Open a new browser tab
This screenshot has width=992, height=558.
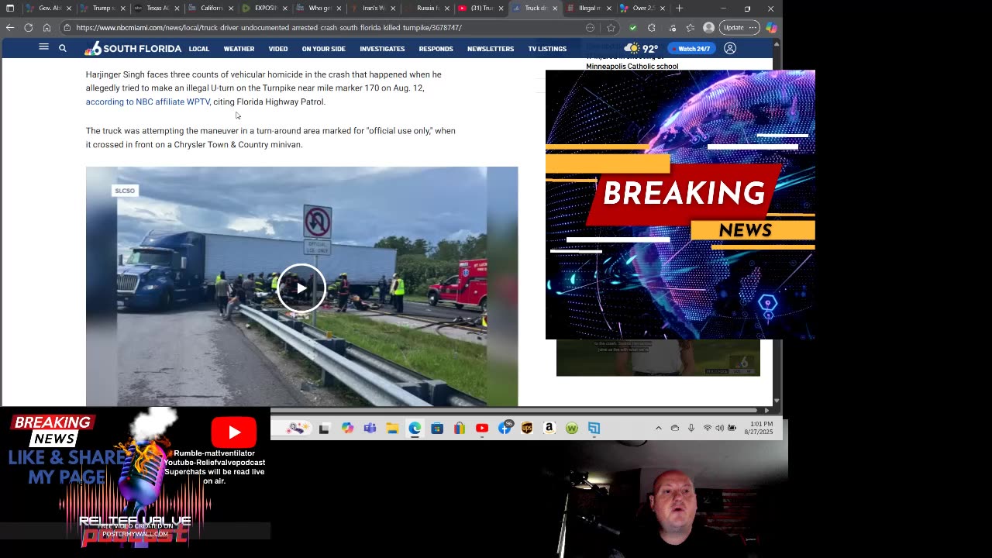click(680, 9)
